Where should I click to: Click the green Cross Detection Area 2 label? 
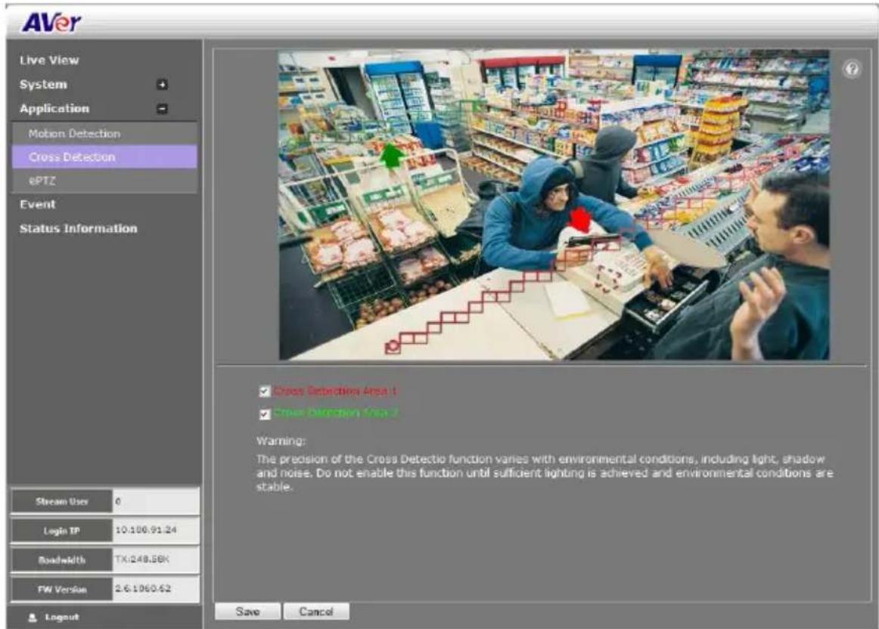coord(336,413)
